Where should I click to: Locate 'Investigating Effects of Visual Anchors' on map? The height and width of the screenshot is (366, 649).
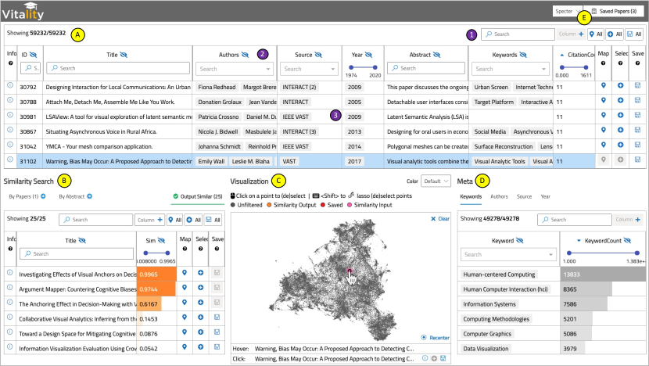click(x=185, y=273)
